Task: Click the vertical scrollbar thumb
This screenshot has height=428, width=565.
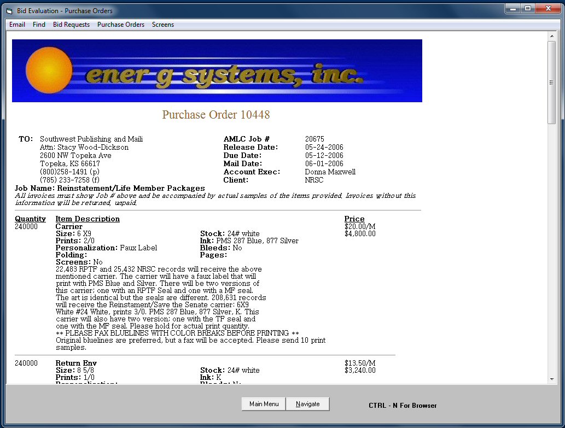Action: [x=552, y=83]
